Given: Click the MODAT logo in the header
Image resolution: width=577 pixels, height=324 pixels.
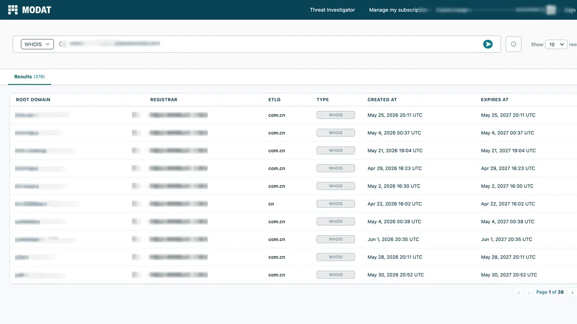Looking at the screenshot, I should pos(29,10).
